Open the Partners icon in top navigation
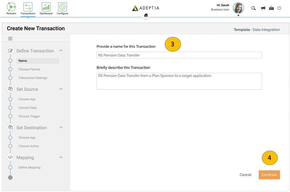Screen dimensions: 290x192 (11, 7)
